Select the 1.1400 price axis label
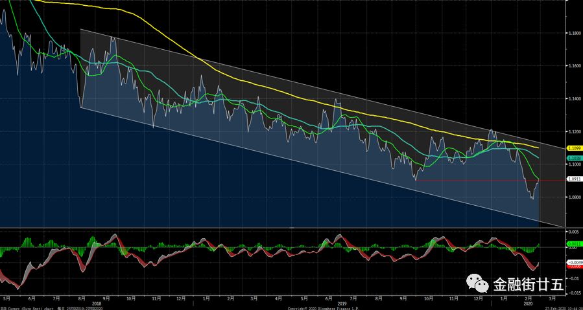 (x=574, y=99)
